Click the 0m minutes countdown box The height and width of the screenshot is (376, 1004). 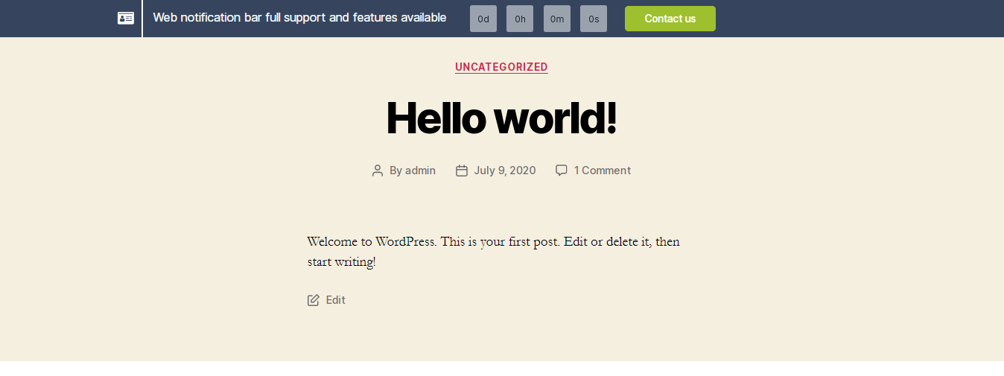pyautogui.click(x=557, y=19)
